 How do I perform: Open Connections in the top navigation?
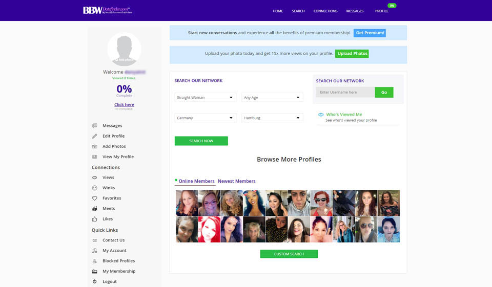[325, 11]
